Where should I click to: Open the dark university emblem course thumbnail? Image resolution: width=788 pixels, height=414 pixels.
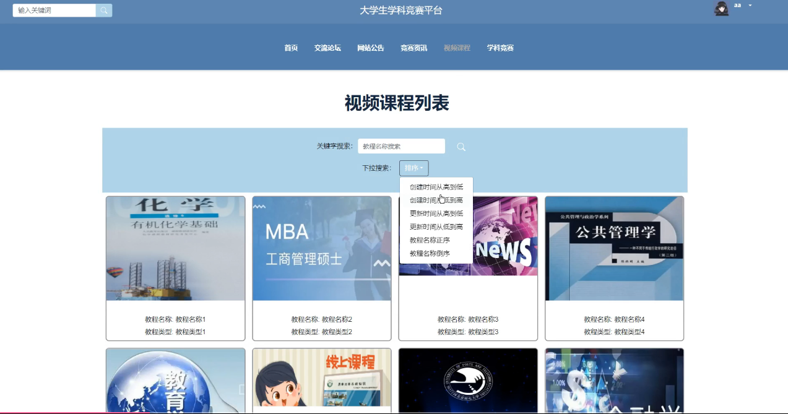click(468, 381)
